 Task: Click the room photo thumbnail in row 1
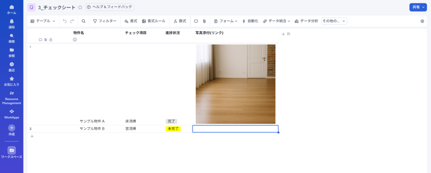235,84
